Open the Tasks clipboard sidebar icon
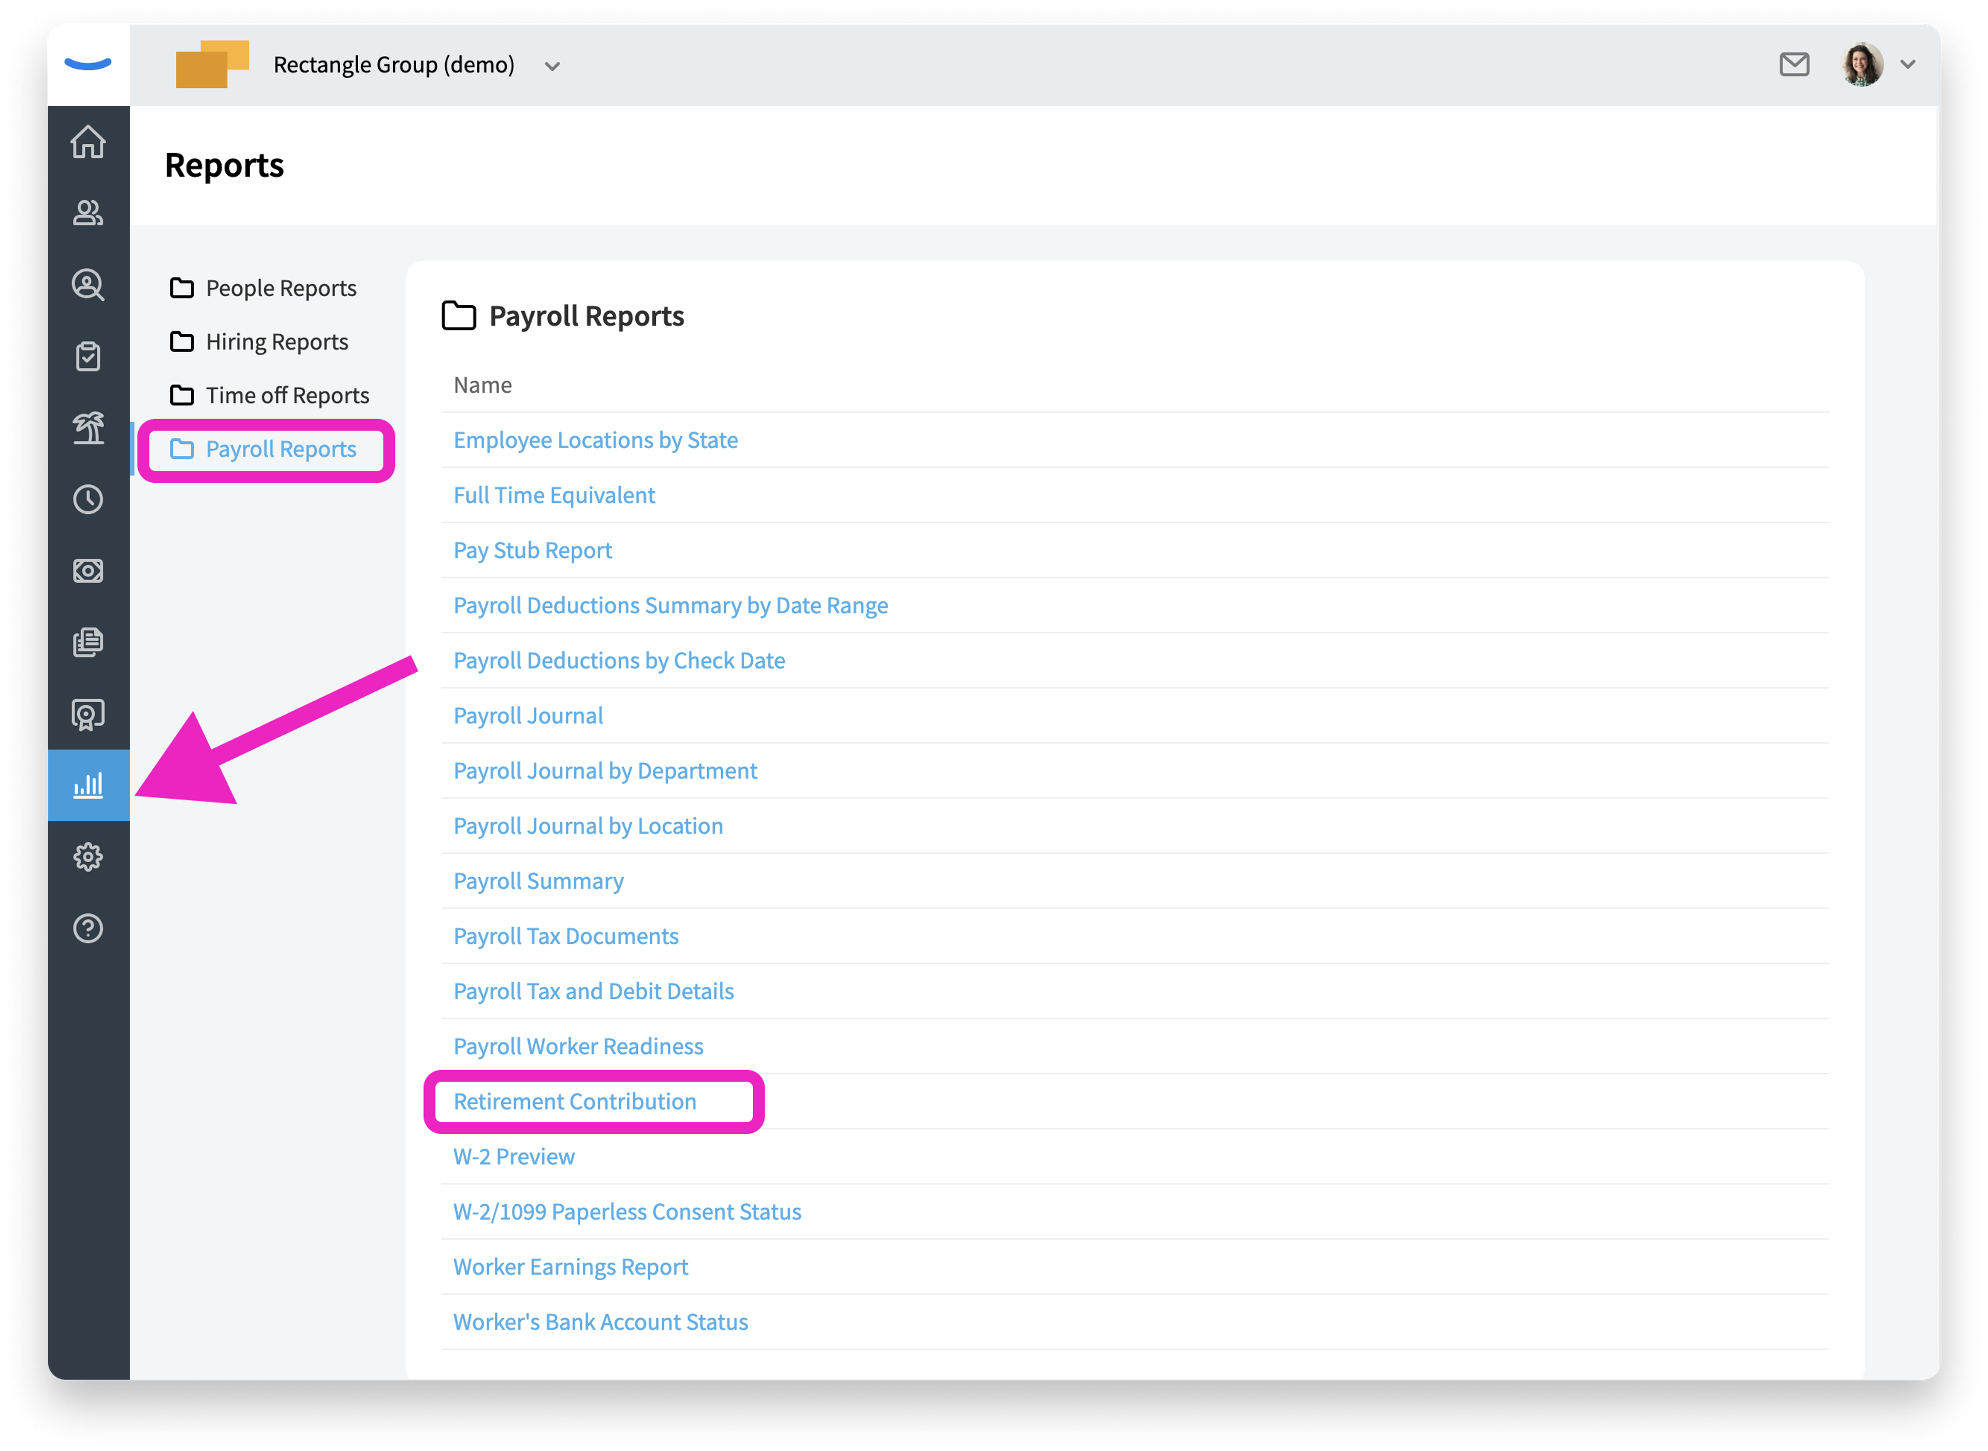Screen dimensions: 1988x1451 click(x=88, y=357)
